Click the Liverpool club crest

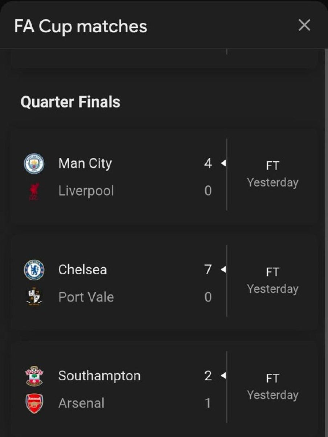coord(34,191)
